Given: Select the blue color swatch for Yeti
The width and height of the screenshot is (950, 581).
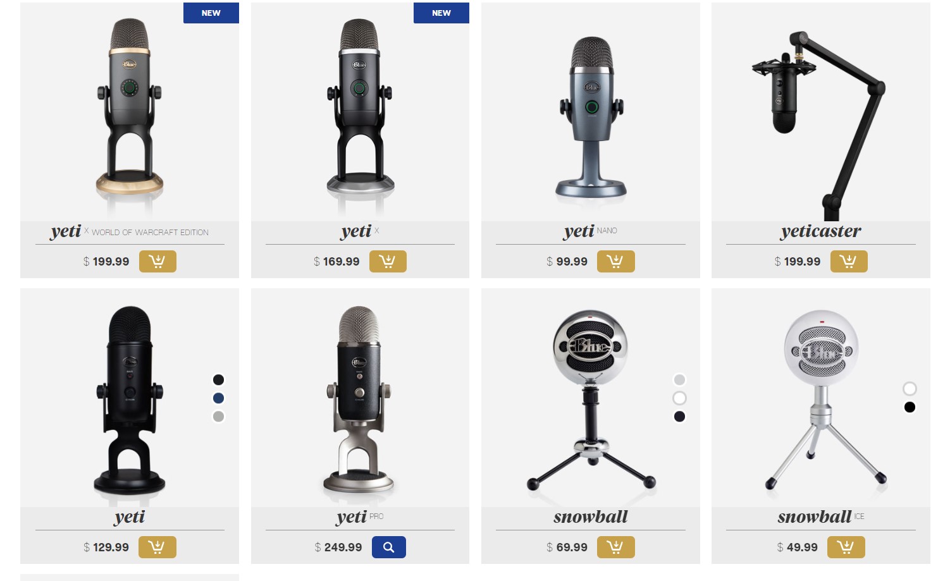Looking at the screenshot, I should tap(218, 398).
